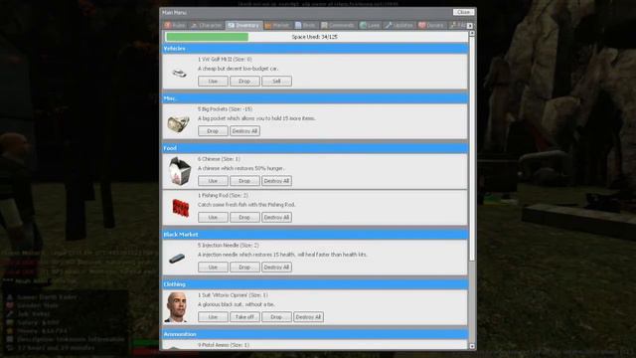Click the Vehicles category header
Screen dimensions: 636x358
(315, 49)
